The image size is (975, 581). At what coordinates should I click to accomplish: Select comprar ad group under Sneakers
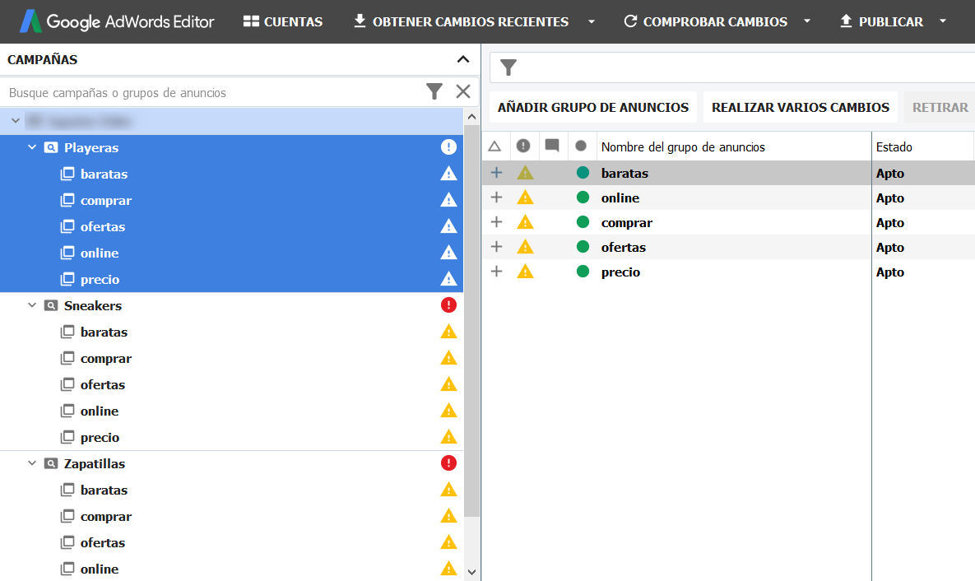point(105,359)
